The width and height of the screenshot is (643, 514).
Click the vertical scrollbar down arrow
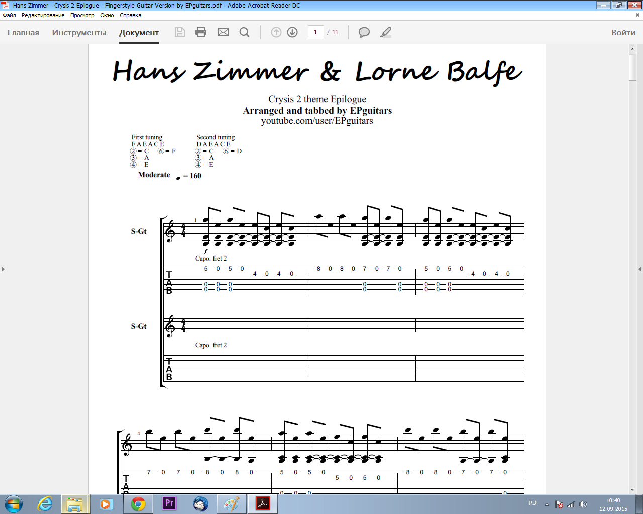[632, 489]
